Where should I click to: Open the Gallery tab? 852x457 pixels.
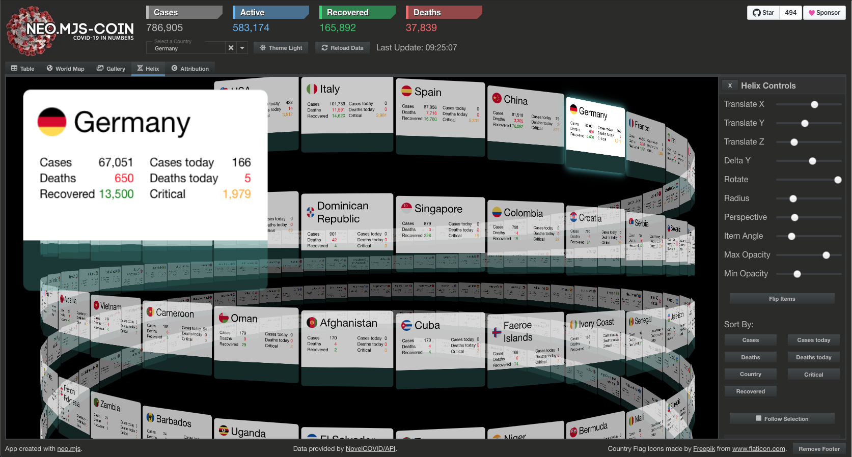[x=111, y=69]
